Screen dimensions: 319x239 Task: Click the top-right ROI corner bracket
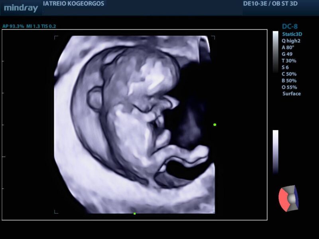(x=213, y=37)
